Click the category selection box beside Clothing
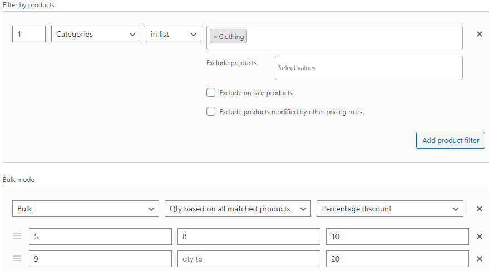Image resolution: width=489 pixels, height=271 pixels. coord(354,38)
